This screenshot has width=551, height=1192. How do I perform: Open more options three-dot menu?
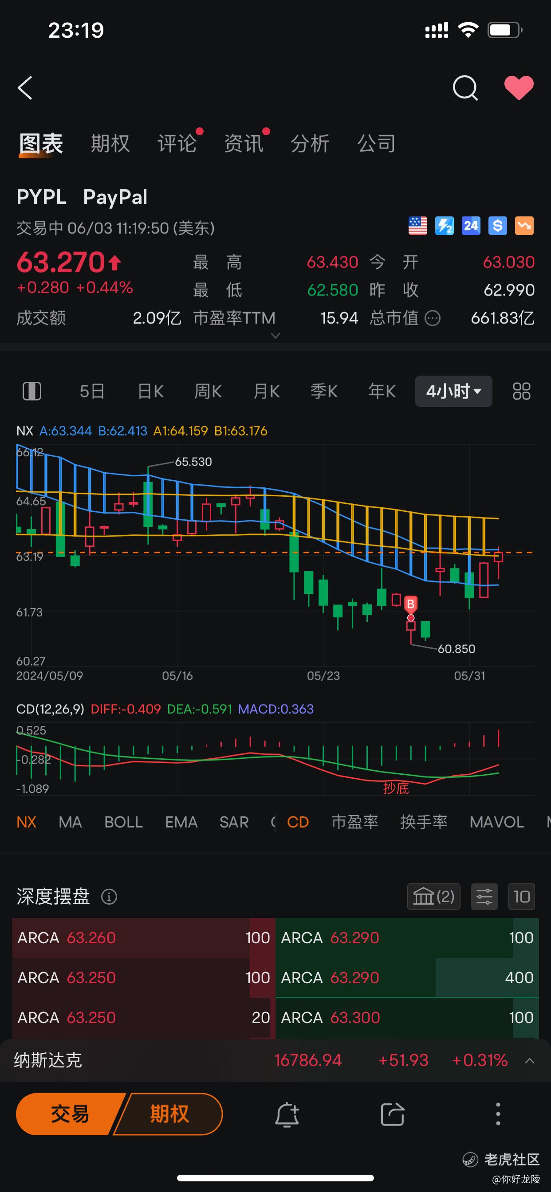click(x=498, y=1114)
